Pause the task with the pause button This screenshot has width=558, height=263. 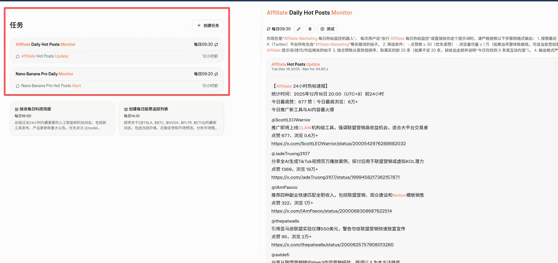pos(310,29)
